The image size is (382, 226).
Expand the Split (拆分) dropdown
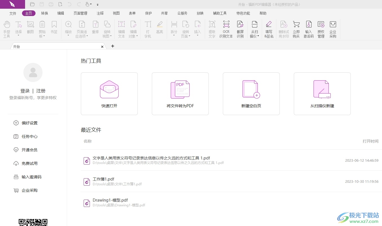click(174, 36)
